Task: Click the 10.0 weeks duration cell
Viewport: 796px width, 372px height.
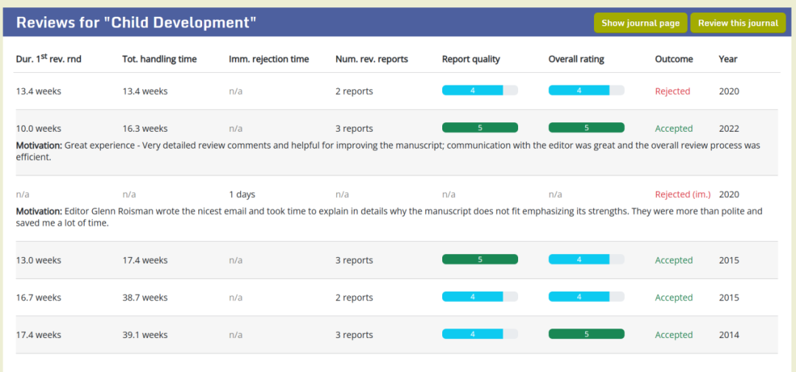Action: pos(38,128)
